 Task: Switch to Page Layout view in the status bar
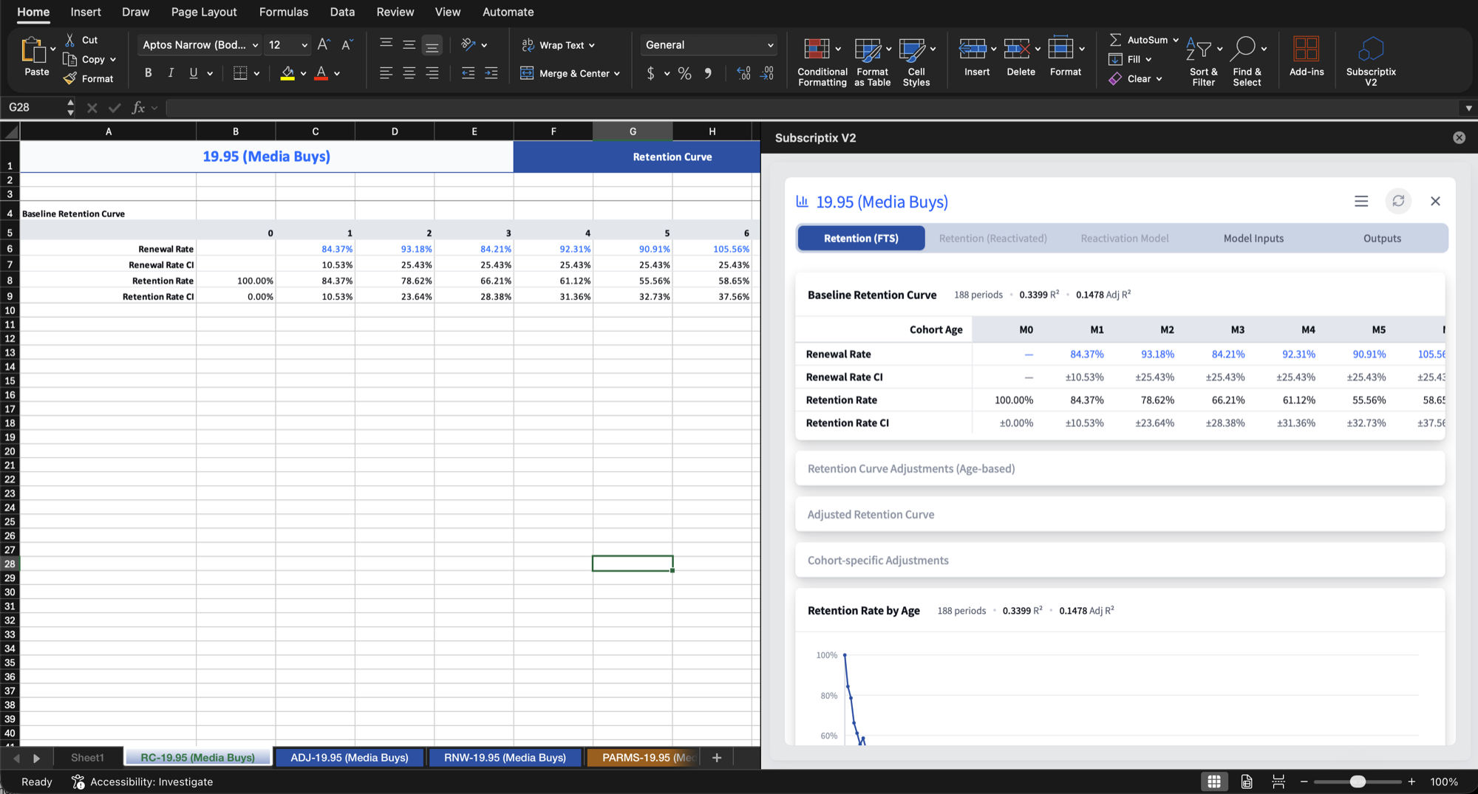coord(1247,781)
